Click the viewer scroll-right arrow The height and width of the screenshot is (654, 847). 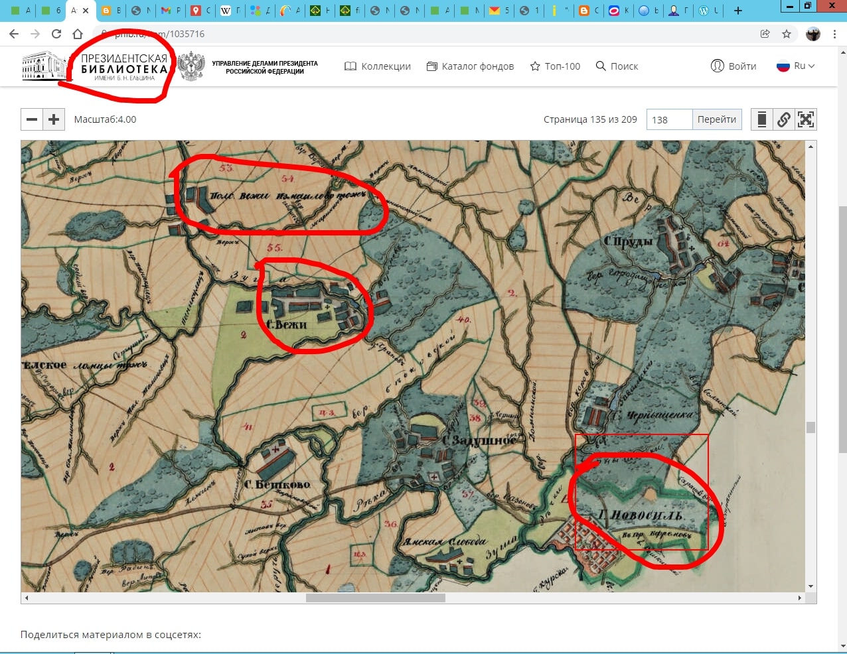click(x=800, y=598)
